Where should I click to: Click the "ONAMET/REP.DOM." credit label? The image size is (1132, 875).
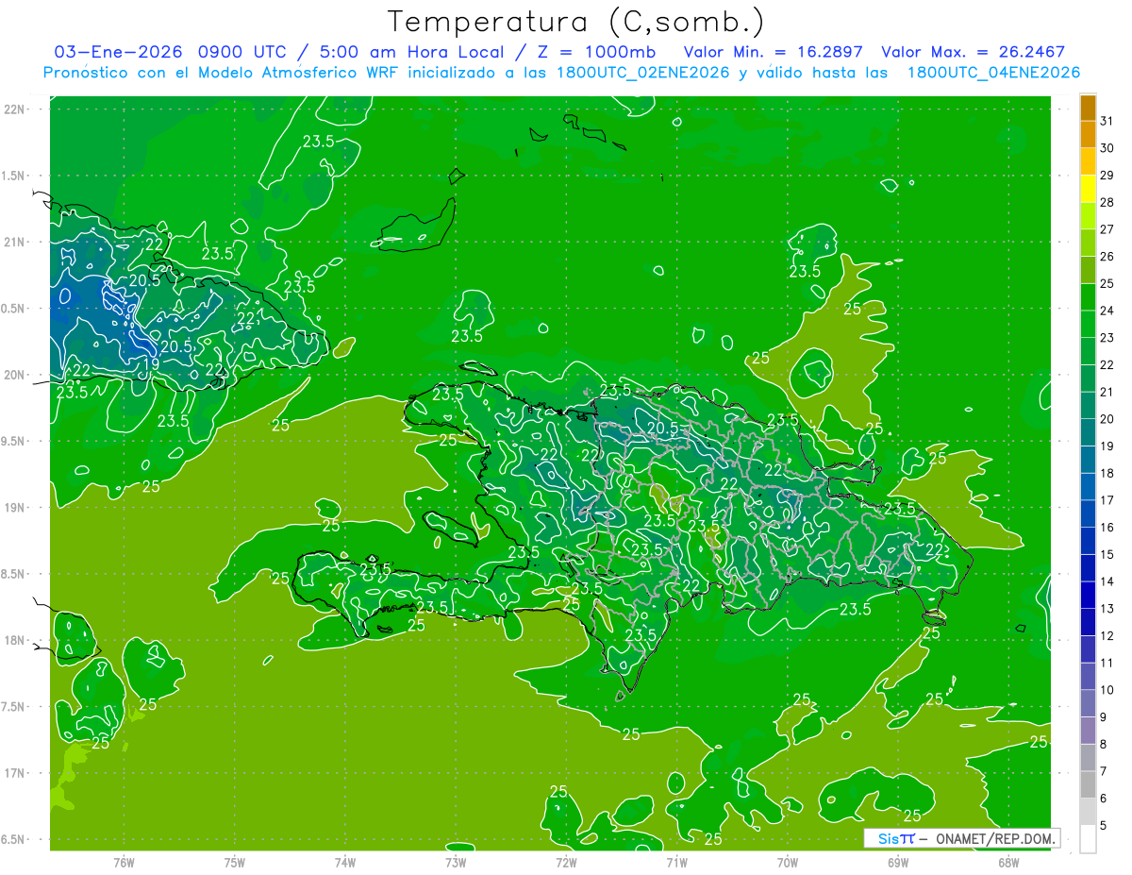994,838
